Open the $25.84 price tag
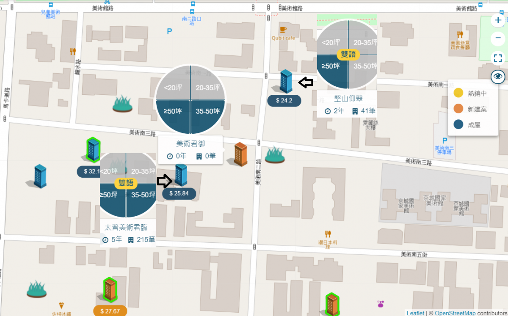Image resolution: width=508 pixels, height=316 pixels. click(179, 193)
